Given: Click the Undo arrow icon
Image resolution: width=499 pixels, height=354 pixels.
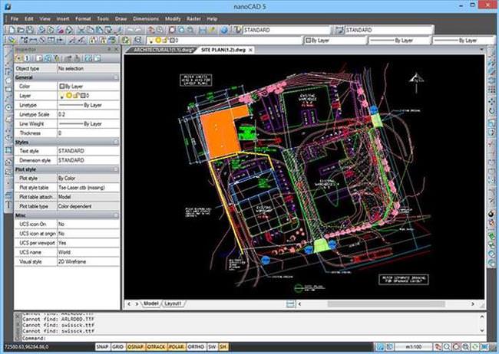Looking at the screenshot, I should point(130,30).
